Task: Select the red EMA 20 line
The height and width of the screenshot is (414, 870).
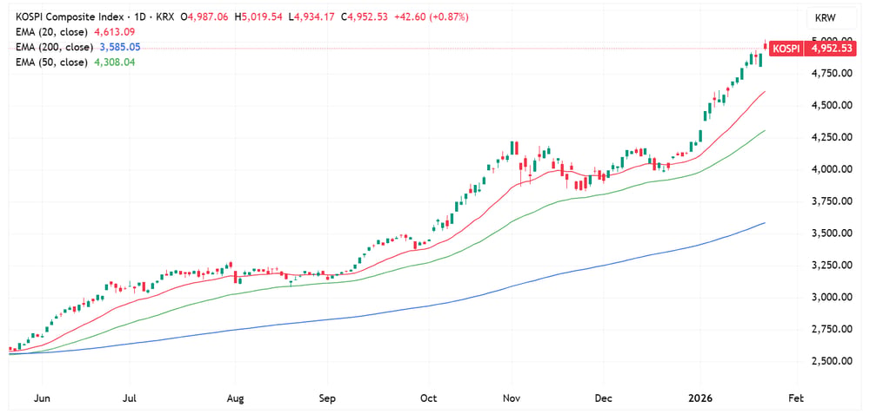Action: coord(388,253)
